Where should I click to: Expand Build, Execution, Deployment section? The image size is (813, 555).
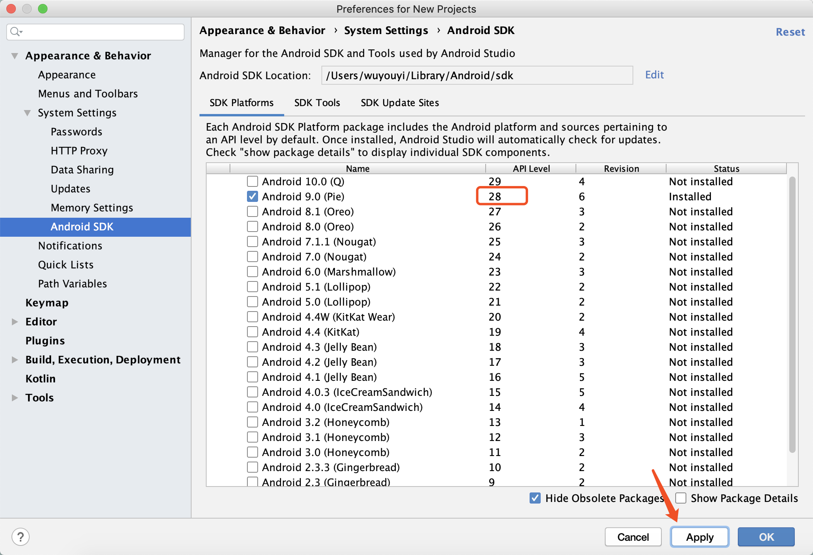(x=15, y=359)
